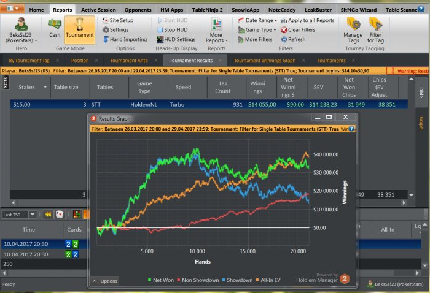Expand the Stats side panel
430x293 pixels.
tap(5, 83)
